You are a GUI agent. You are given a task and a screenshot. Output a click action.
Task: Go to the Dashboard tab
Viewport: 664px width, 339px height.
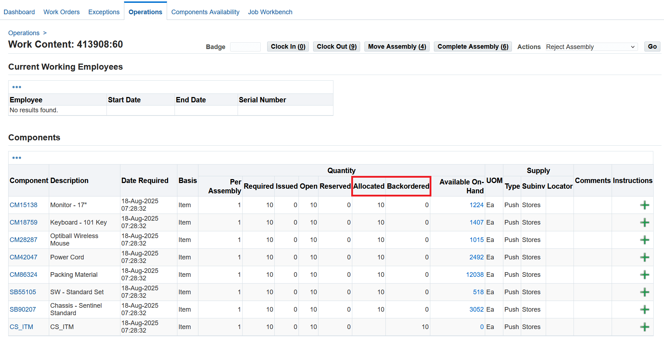pos(19,12)
